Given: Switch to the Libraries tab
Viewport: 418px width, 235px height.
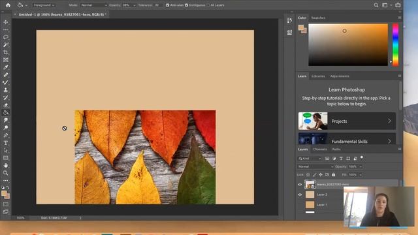Looking at the screenshot, I should [318, 76].
